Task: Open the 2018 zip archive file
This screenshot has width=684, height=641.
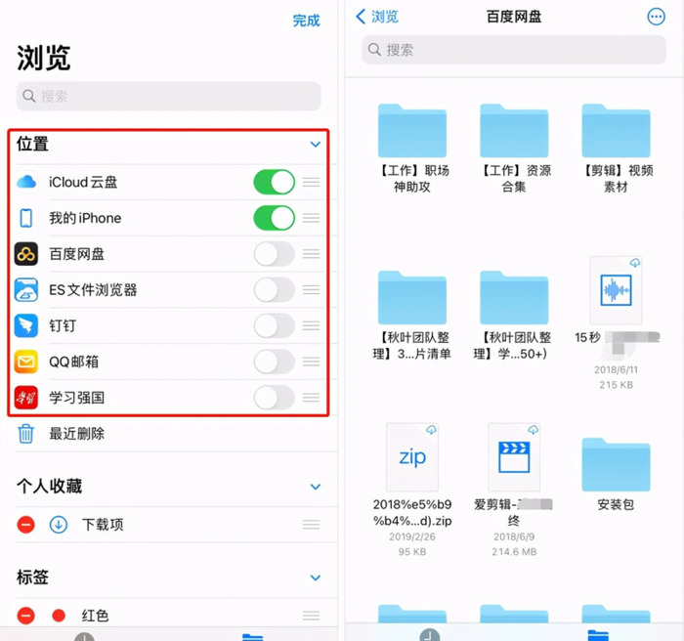Action: pos(412,457)
